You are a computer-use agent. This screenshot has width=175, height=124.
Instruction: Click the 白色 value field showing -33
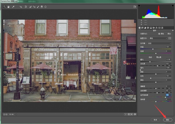coord(168,76)
